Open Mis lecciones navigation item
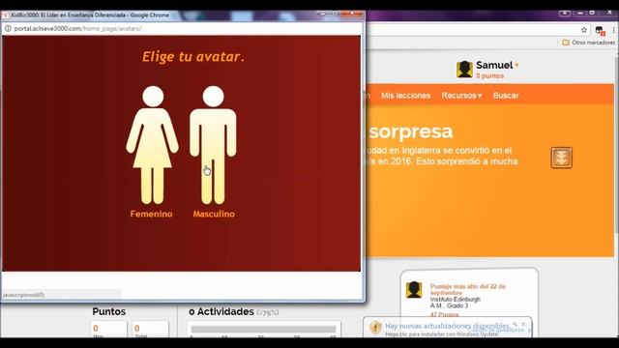 click(x=405, y=96)
